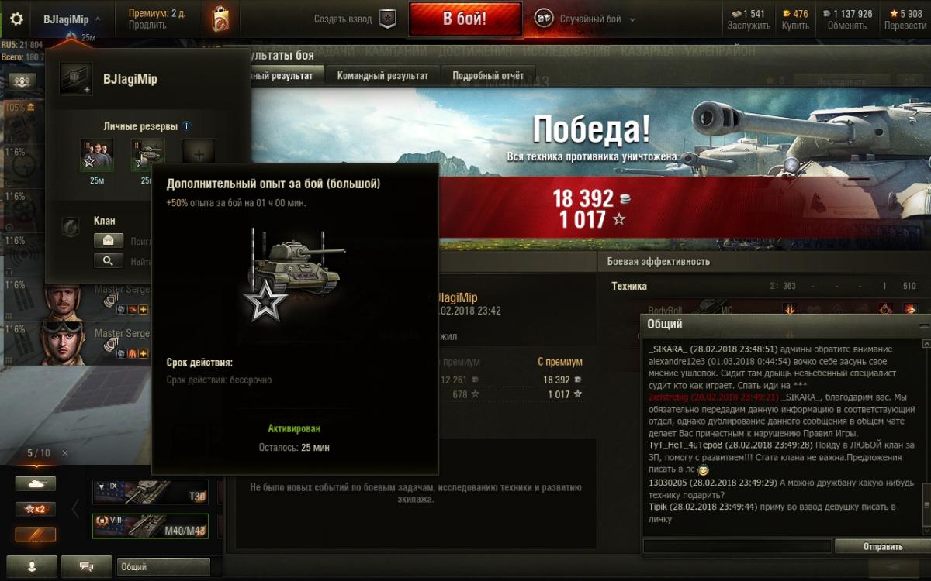
Task: Open the chat channels speech bubble icon
Action: (x=86, y=567)
